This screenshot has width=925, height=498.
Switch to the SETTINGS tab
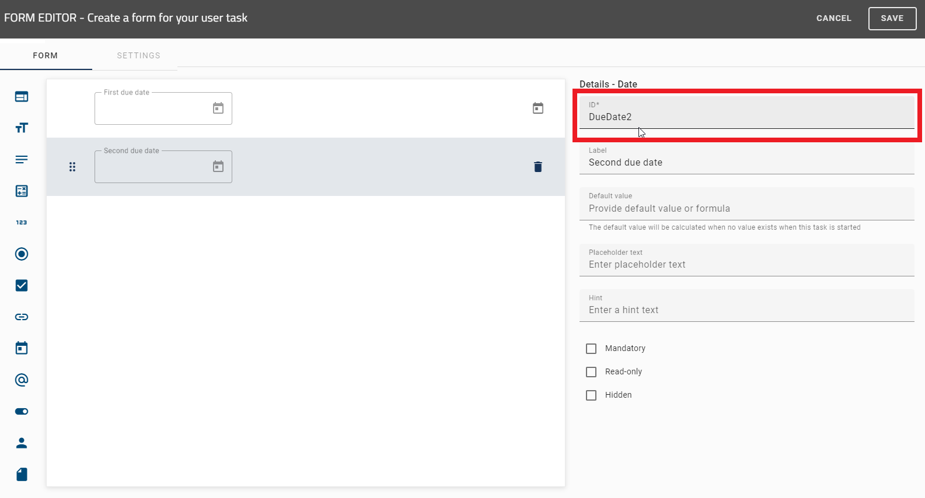138,55
